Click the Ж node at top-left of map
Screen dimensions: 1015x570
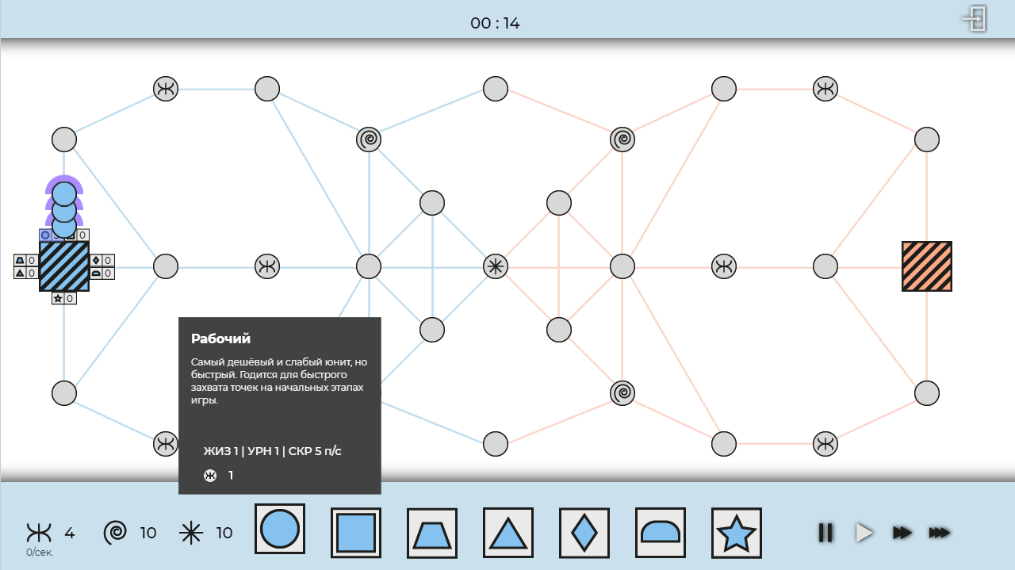pos(166,89)
